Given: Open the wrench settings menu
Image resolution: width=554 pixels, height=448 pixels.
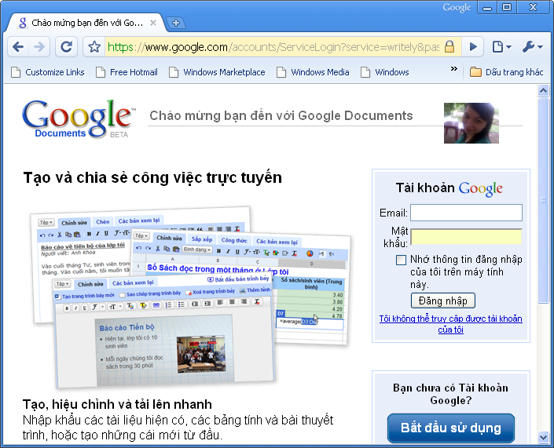Looking at the screenshot, I should tap(532, 46).
